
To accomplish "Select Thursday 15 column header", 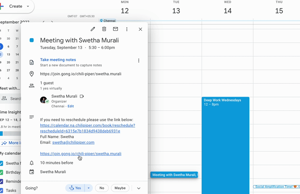I will click(x=279, y=8).
